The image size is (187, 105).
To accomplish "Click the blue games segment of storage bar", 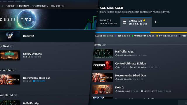I will (123, 32).
